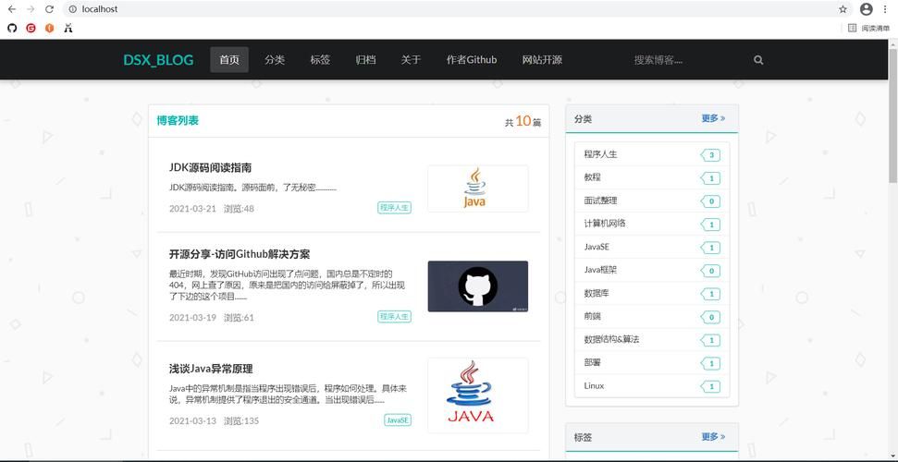The width and height of the screenshot is (898, 462).
Task: View site information icon beside localhost
Action: click(x=72, y=9)
